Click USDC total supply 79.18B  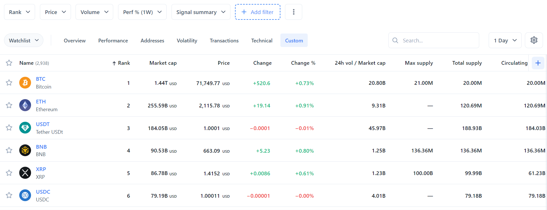473,196
